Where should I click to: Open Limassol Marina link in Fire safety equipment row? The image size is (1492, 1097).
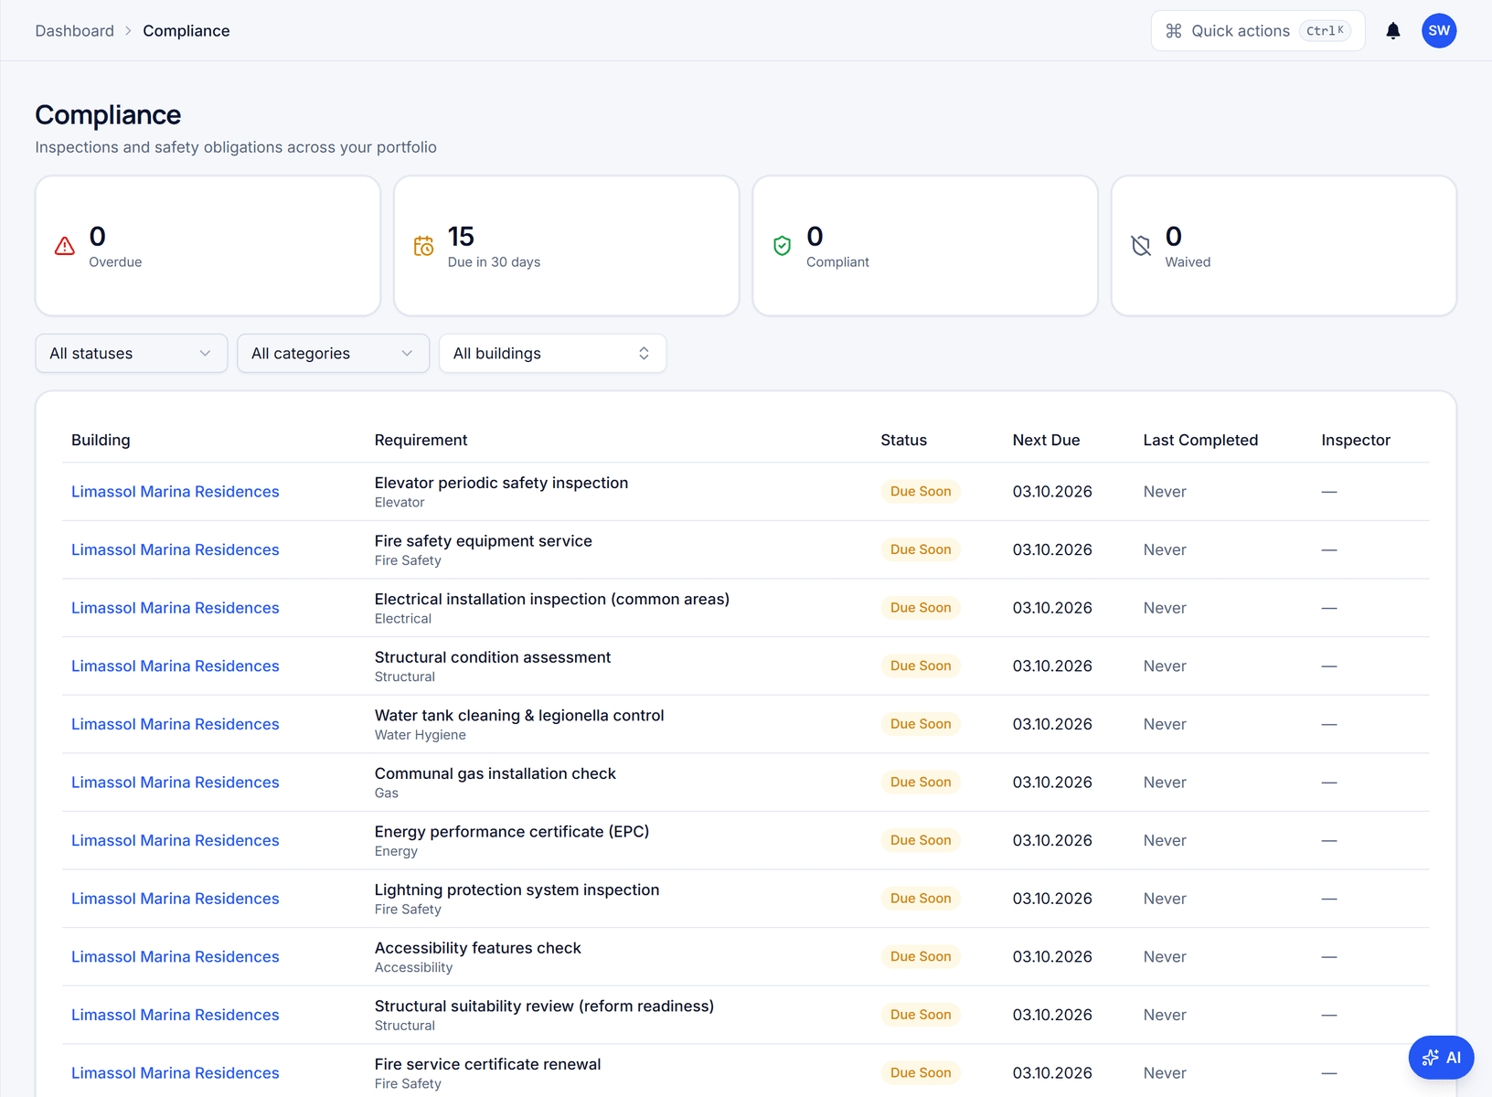tap(176, 550)
